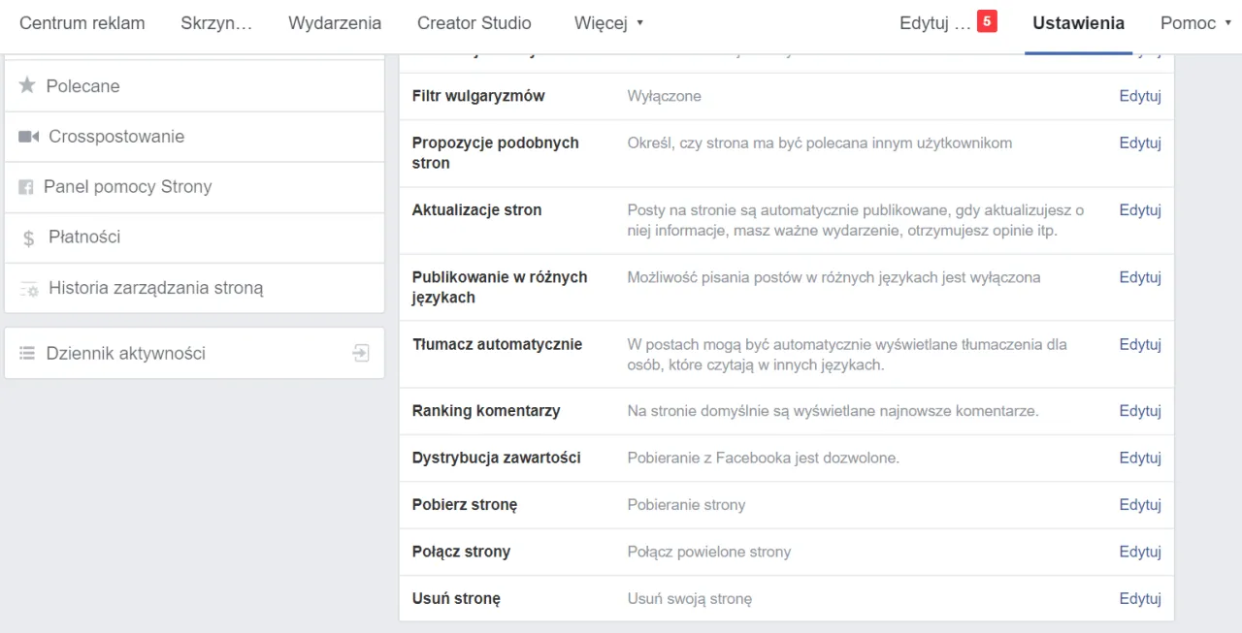The image size is (1242, 633).
Task: Edit the Aktualizacje stron setting
Action: pyautogui.click(x=1139, y=210)
